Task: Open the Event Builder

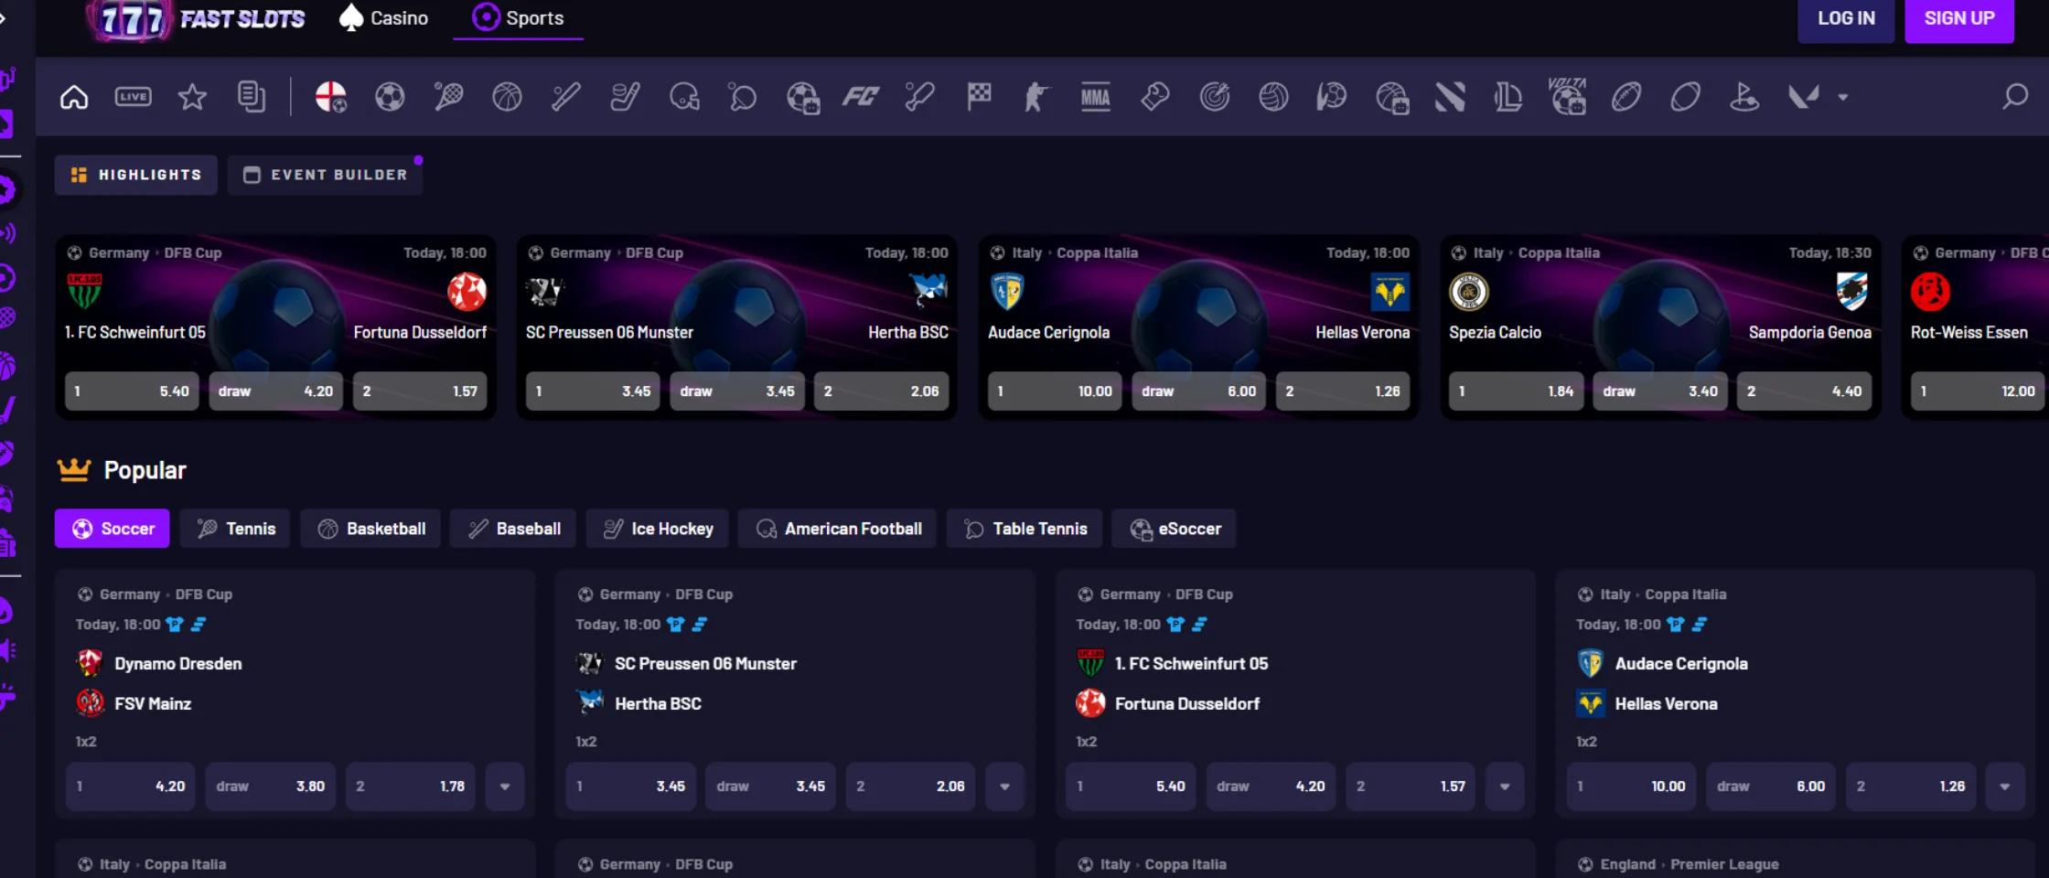Action: 325,174
